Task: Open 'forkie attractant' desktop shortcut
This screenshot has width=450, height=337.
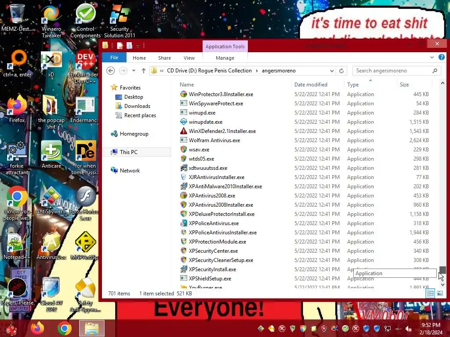Action: pyautogui.click(x=17, y=158)
